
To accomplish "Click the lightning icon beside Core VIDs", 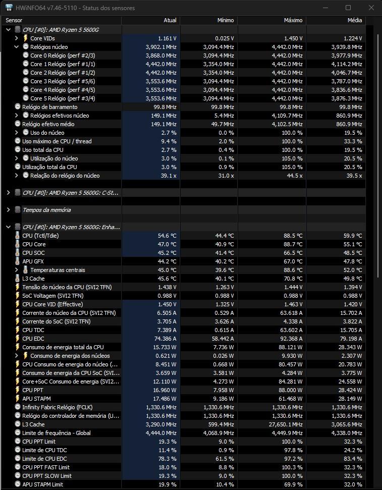I will point(26,38).
